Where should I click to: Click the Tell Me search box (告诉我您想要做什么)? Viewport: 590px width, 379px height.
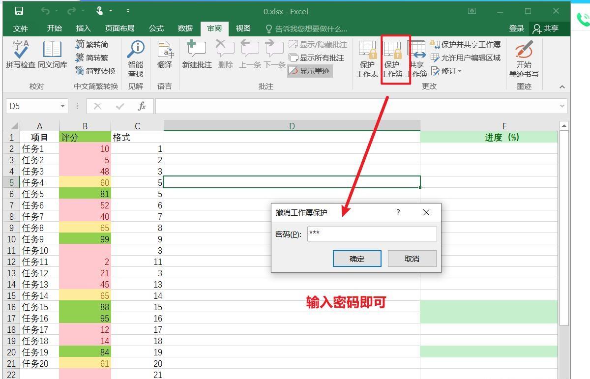click(306, 29)
